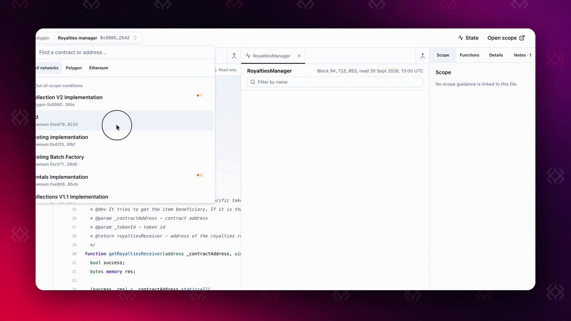Click the block 94,712,053 read timestamp text
The height and width of the screenshot is (321, 571).
(370, 71)
